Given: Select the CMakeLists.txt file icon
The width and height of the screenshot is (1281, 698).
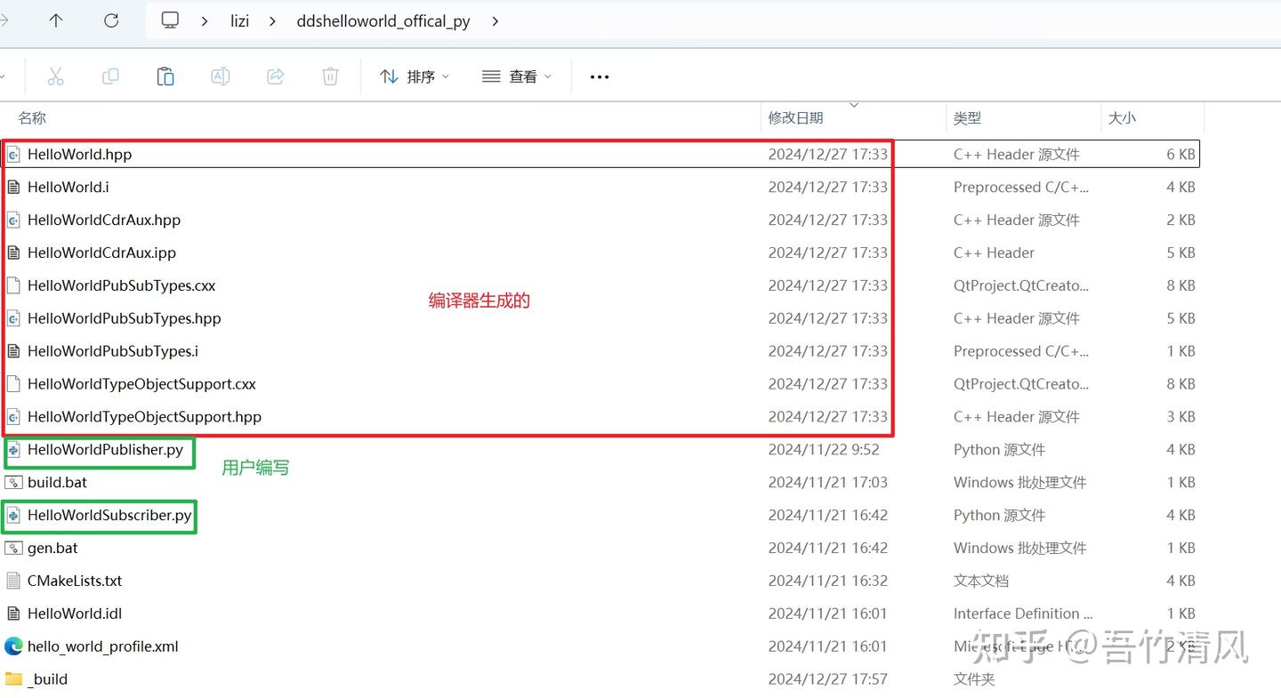Looking at the screenshot, I should click(x=13, y=581).
